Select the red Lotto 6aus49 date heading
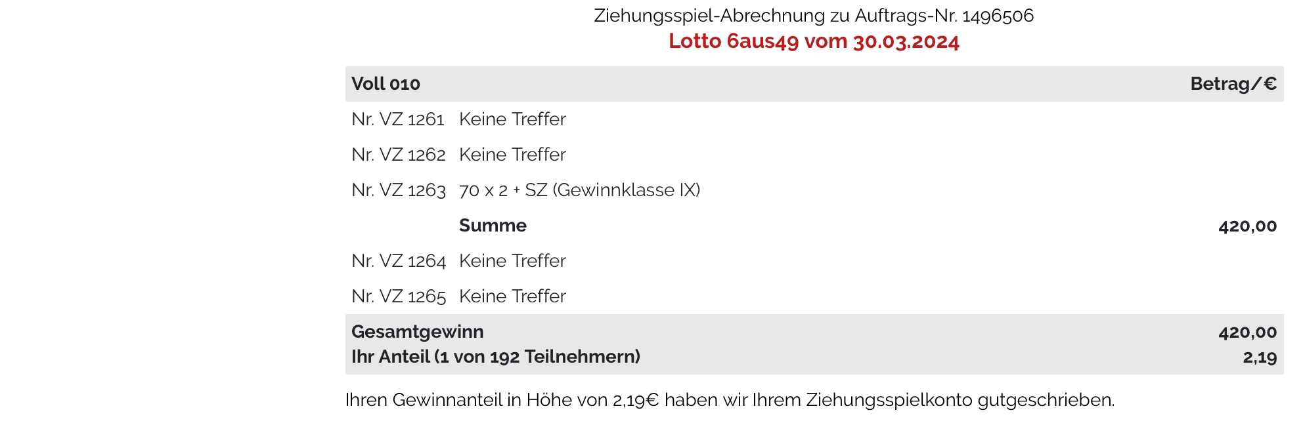Image resolution: width=1303 pixels, height=444 pixels. click(x=814, y=41)
